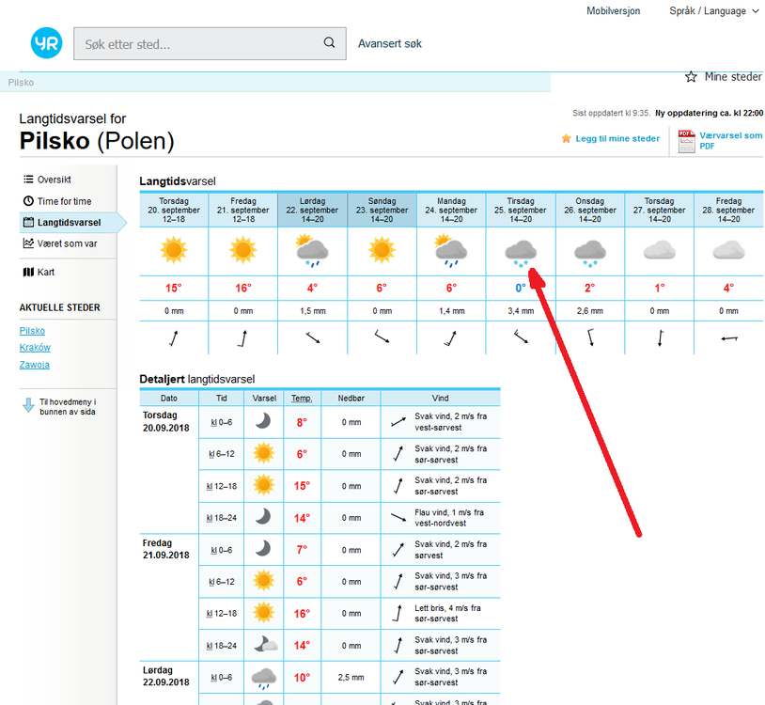Click snow cloud icon for Onsdag 26. september

click(590, 253)
